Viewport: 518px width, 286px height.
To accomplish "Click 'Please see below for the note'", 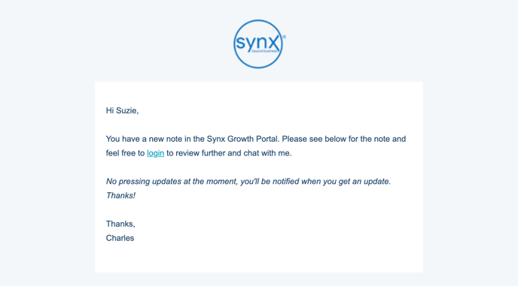I will click(x=336, y=139).
